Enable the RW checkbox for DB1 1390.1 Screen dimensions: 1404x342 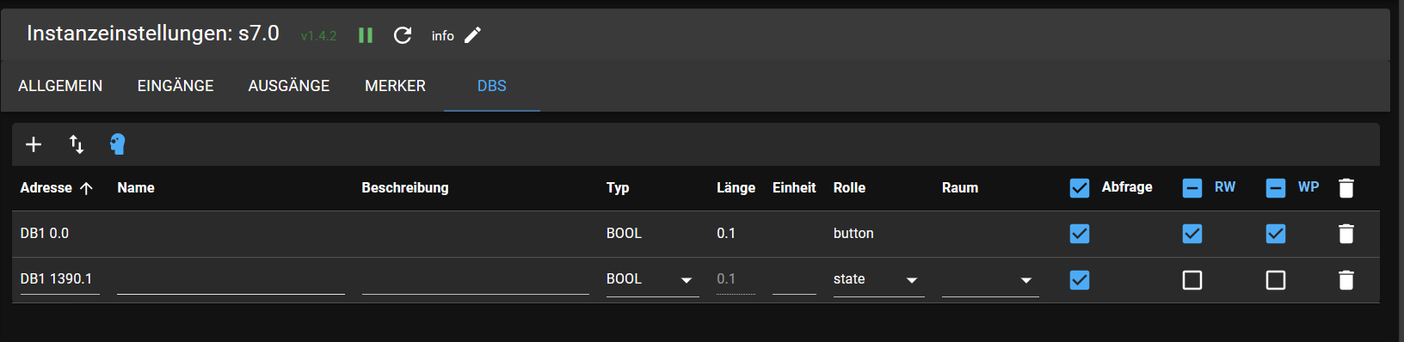[x=1192, y=280]
